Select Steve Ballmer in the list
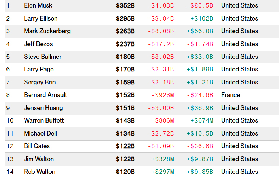Viewport: 279px width, 177px height. pos(43,57)
